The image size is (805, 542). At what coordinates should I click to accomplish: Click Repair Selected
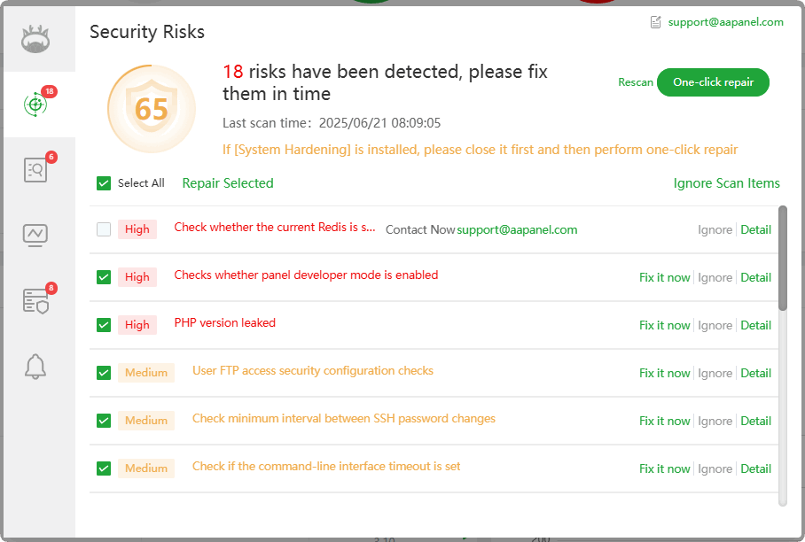(228, 183)
